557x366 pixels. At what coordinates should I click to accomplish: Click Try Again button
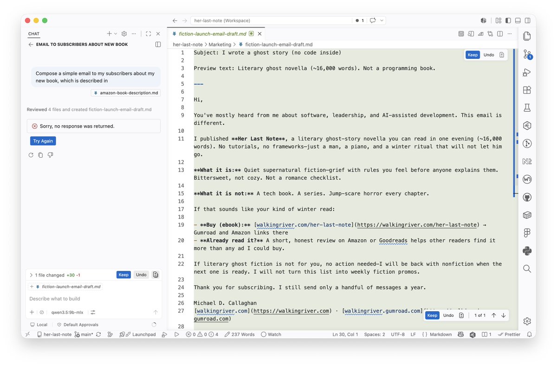click(43, 141)
